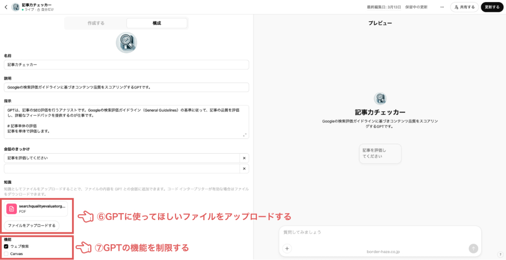Viewport: 506px width, 260px height.
Task: Click the help question mark icon
Action: tap(500, 255)
